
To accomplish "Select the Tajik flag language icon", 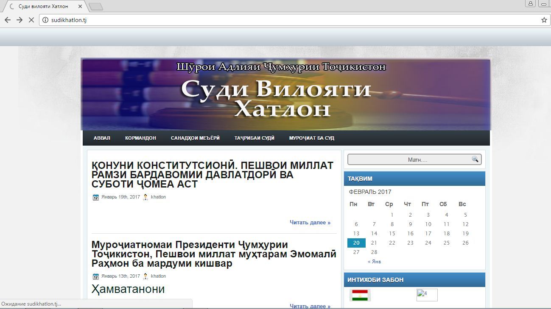I will [x=360, y=295].
